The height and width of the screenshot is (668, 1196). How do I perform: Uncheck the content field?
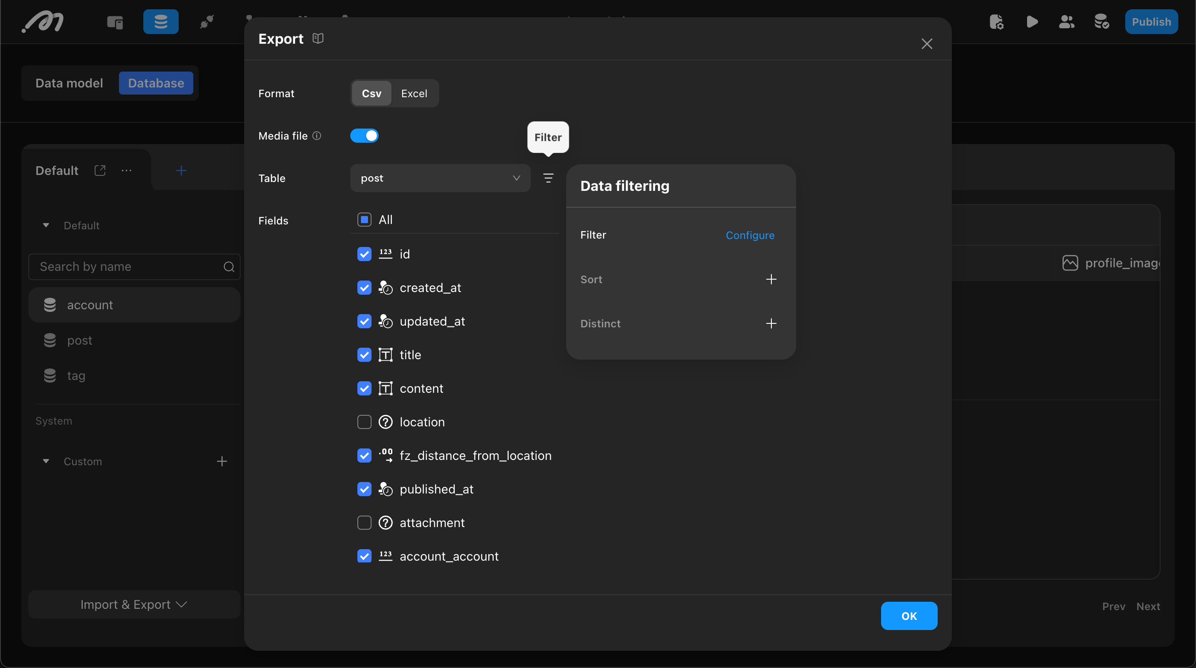tap(364, 388)
